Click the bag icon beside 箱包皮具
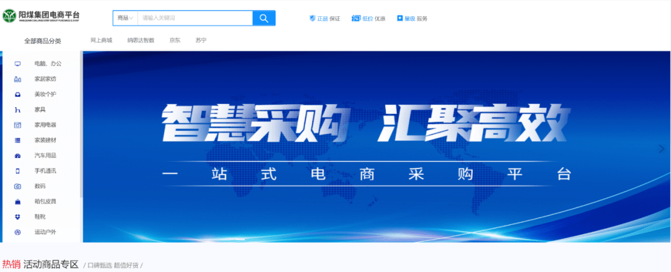Image resolution: width=671 pixels, height=272 pixels. [x=17, y=201]
